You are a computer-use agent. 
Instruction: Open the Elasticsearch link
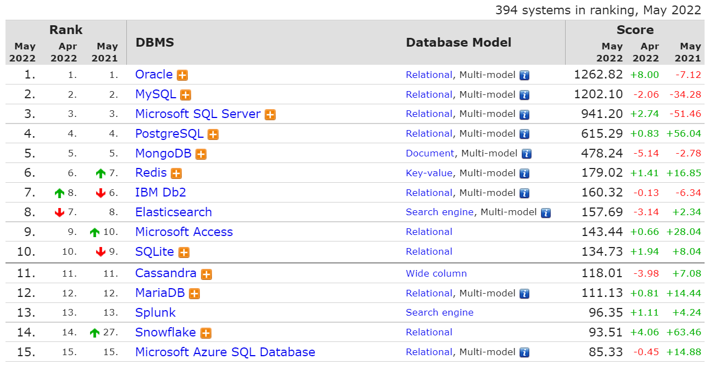point(174,212)
